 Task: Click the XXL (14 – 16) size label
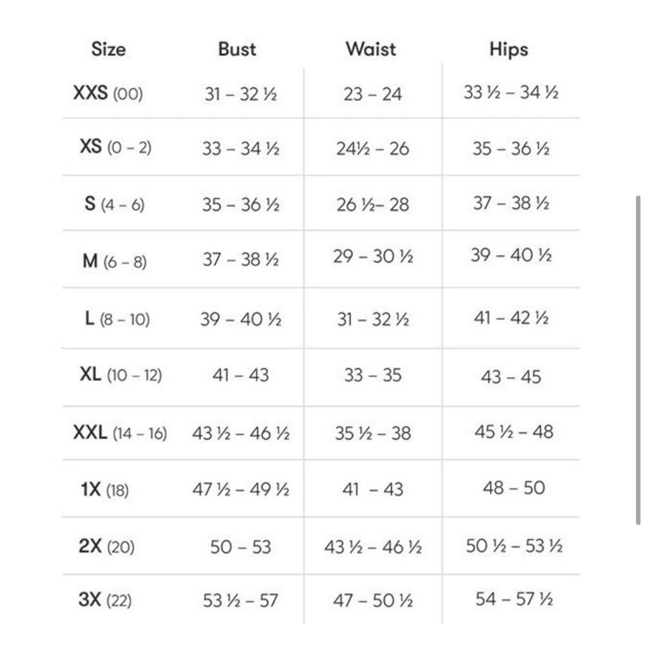(120, 432)
